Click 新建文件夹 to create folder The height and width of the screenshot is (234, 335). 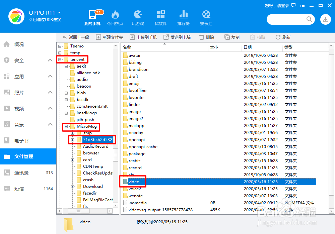pyautogui.click(x=110, y=37)
